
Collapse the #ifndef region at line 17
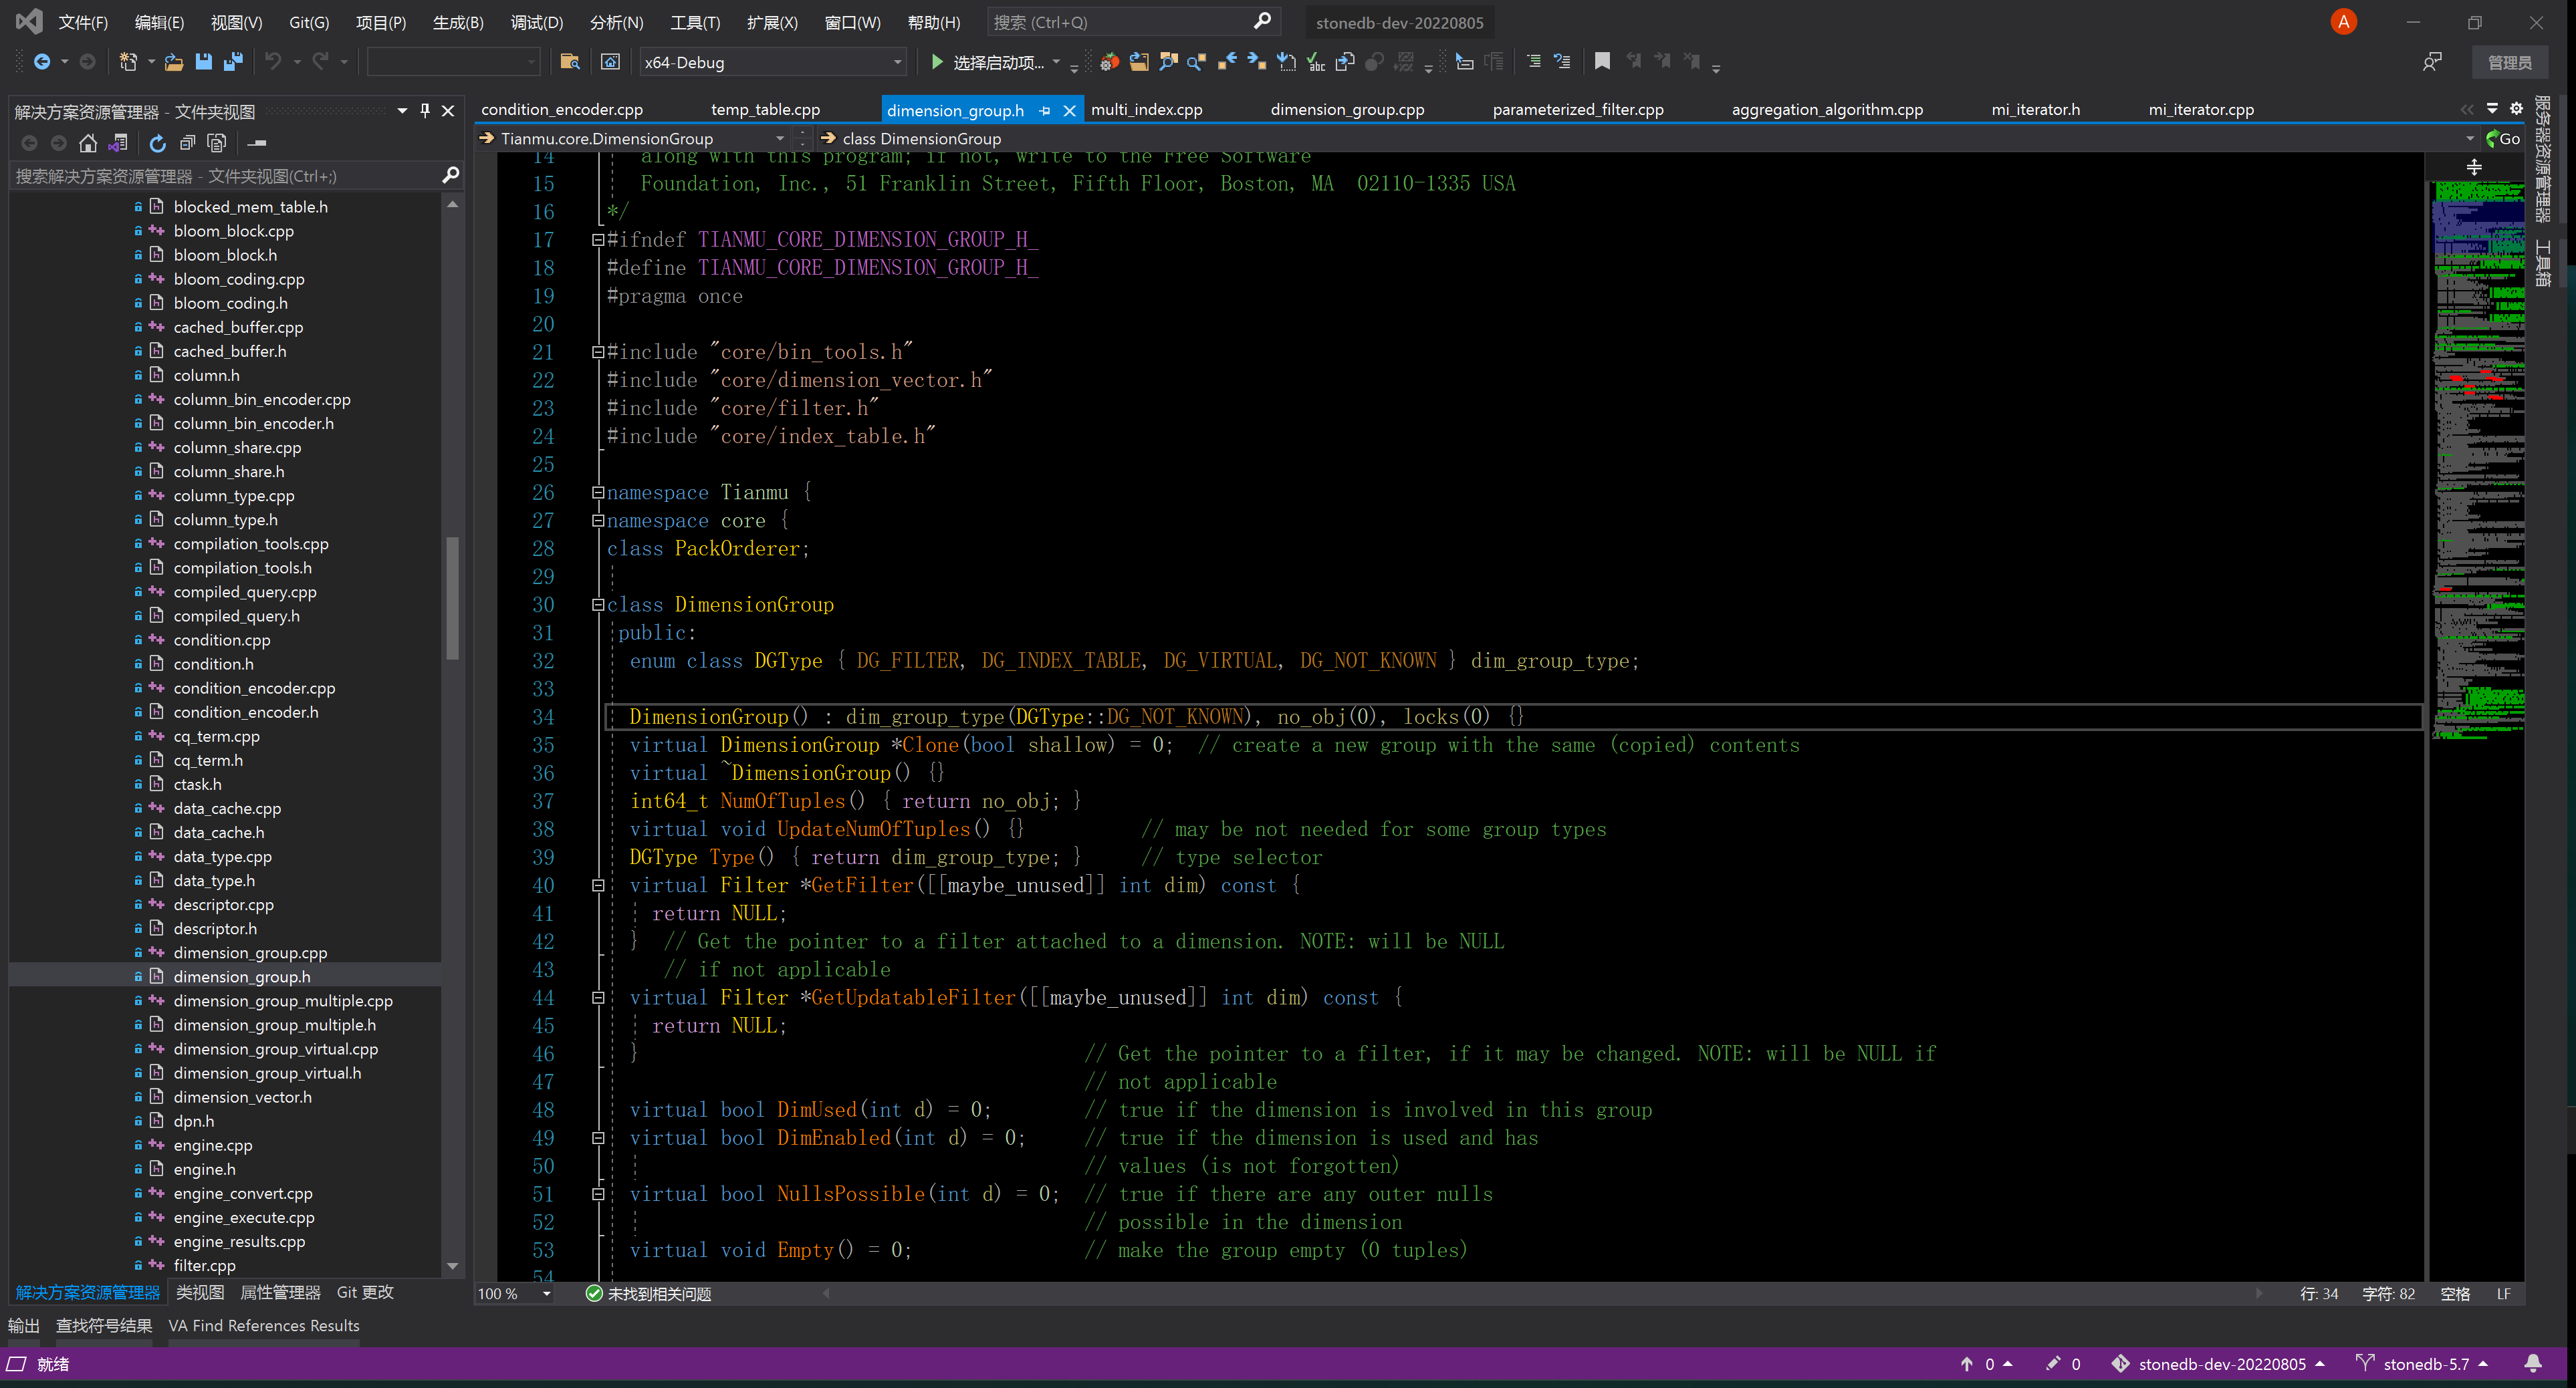coord(598,239)
